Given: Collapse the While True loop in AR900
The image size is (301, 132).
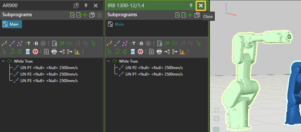Looking at the screenshot, I should click(x=3, y=61).
